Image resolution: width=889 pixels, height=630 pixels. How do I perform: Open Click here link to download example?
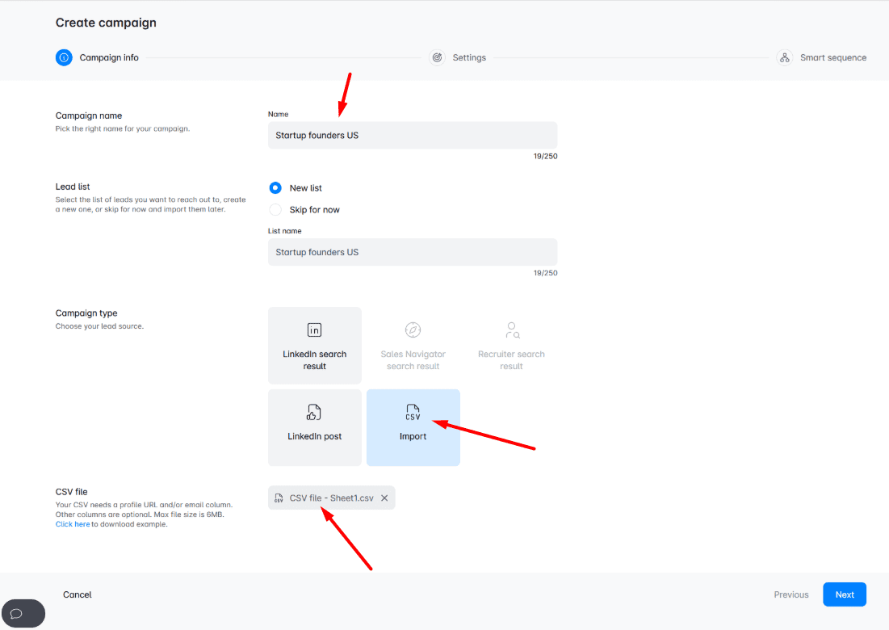pos(73,524)
